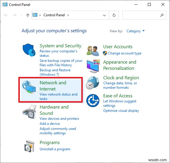Image resolution: width=170 pixels, height=163 pixels.
Task: Open View network status and tasks
Action: click(59, 96)
